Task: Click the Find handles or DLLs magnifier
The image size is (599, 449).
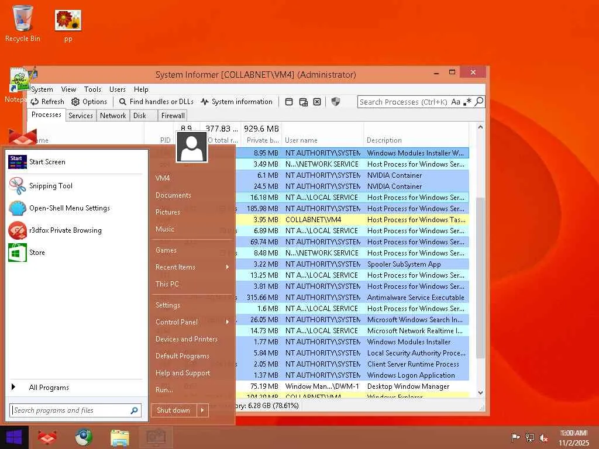Action: (123, 102)
